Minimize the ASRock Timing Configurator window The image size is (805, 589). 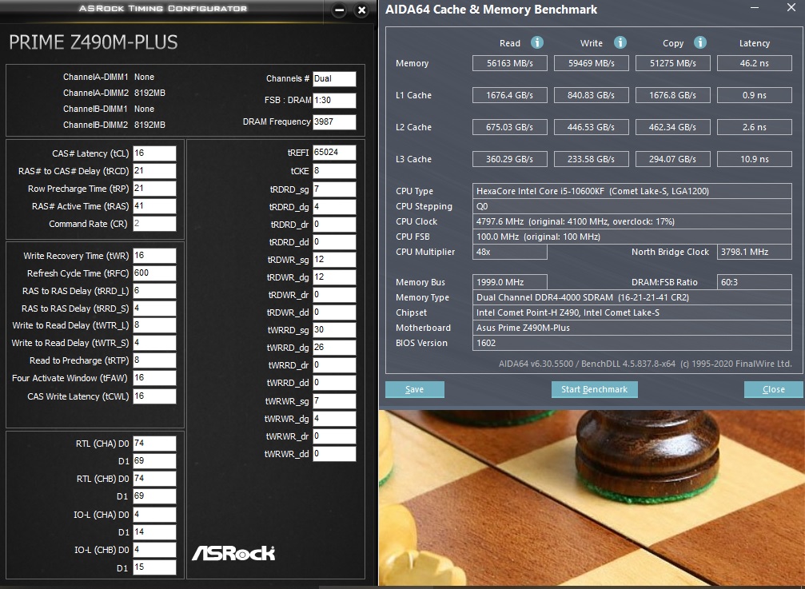pos(339,10)
